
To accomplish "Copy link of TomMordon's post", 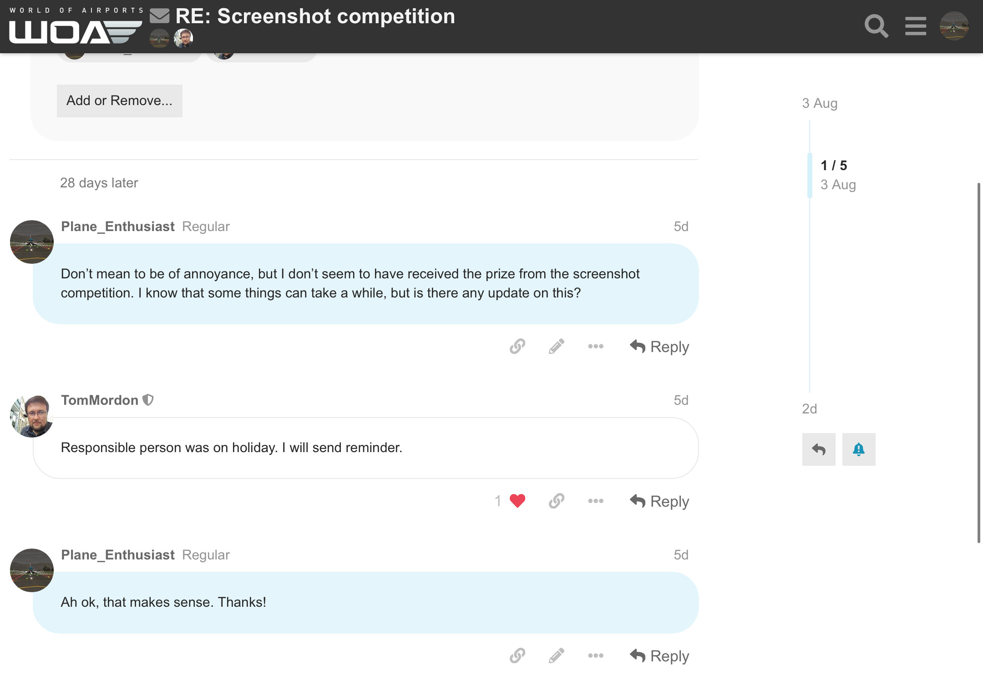I will (x=557, y=501).
